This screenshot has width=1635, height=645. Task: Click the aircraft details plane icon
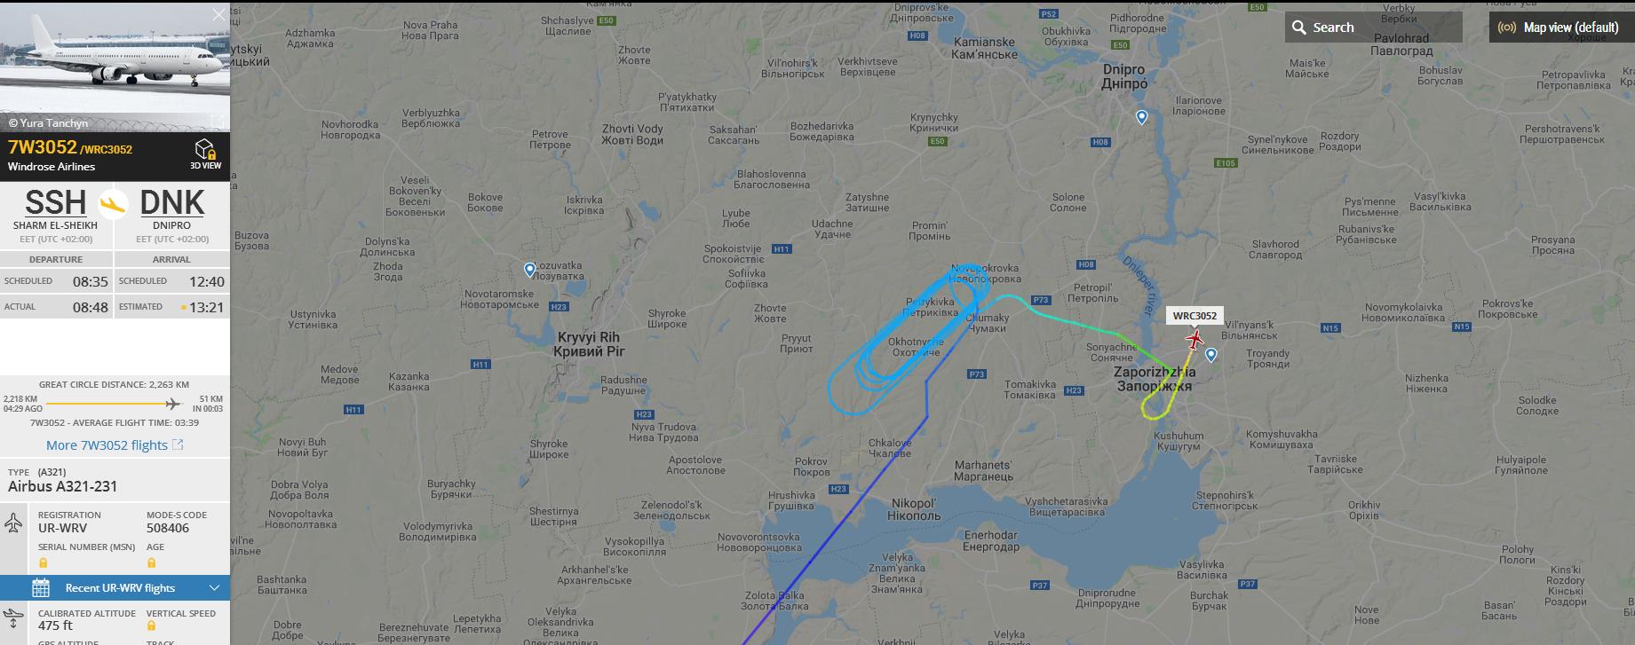tap(13, 522)
